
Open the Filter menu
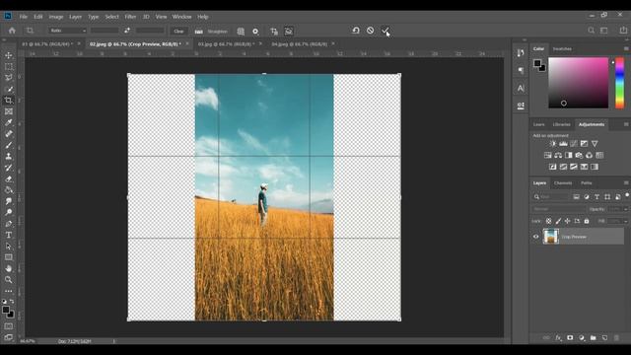130,17
